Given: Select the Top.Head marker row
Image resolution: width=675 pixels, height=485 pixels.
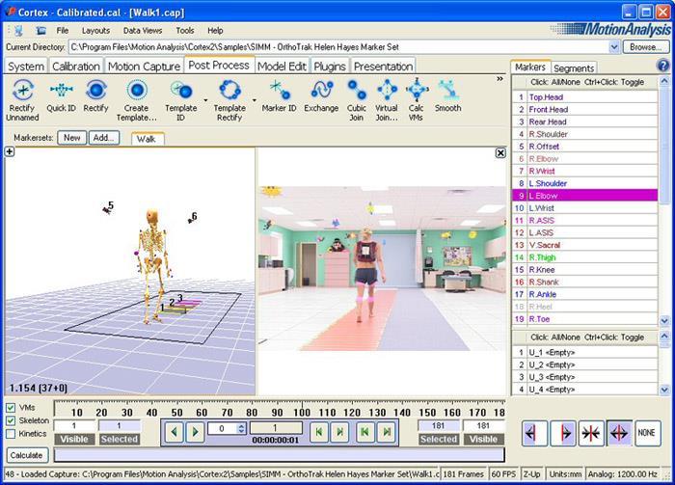Looking at the screenshot, I should [x=585, y=96].
